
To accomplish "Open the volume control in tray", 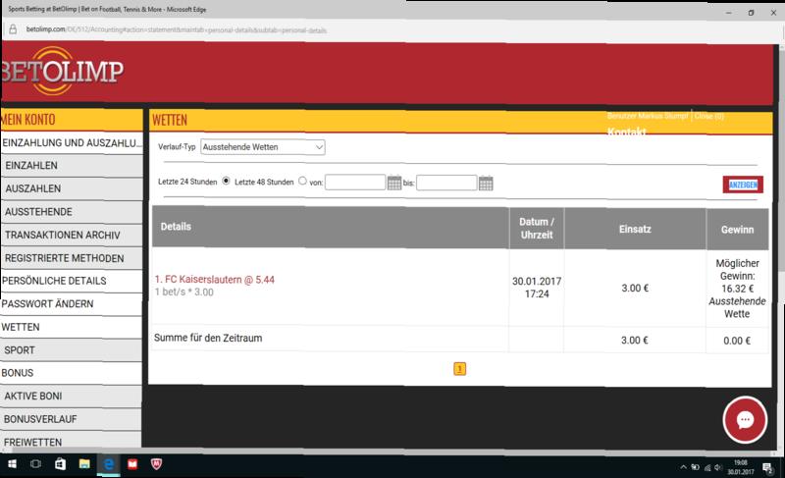I will click(718, 467).
